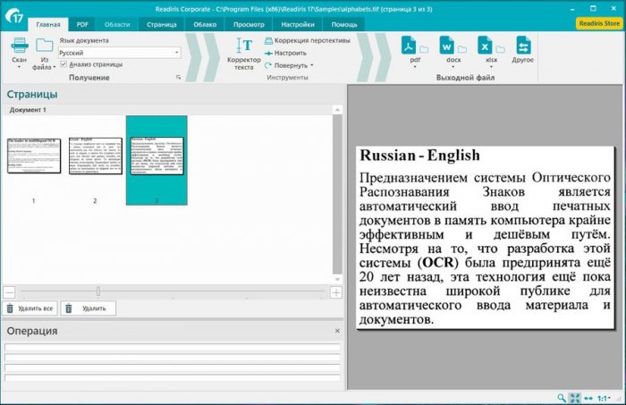
Task: Select page 1 thumbnail
Action: [x=34, y=156]
